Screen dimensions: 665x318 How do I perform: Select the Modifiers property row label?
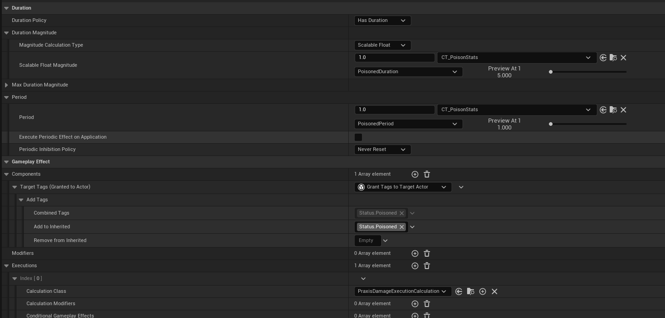(23, 253)
